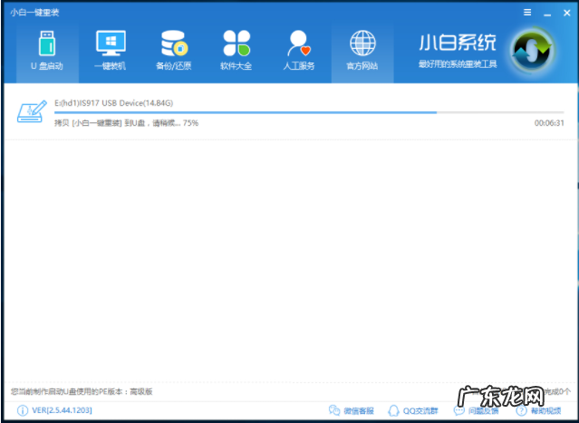Image resolution: width=579 pixels, height=423 pixels.
Task: Open the QQ交流群 link
Action: point(413,410)
